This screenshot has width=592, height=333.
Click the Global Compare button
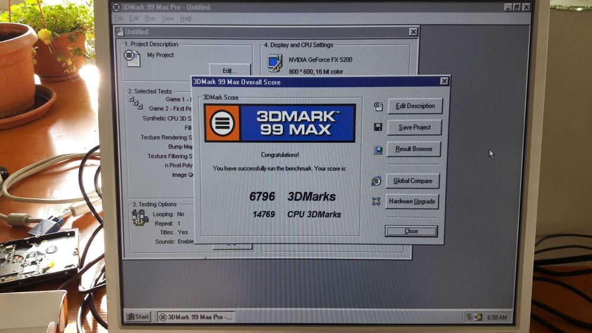click(413, 181)
